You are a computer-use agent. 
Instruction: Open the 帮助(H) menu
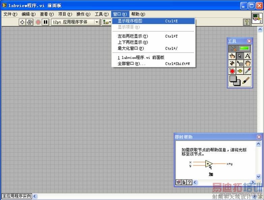138,14
